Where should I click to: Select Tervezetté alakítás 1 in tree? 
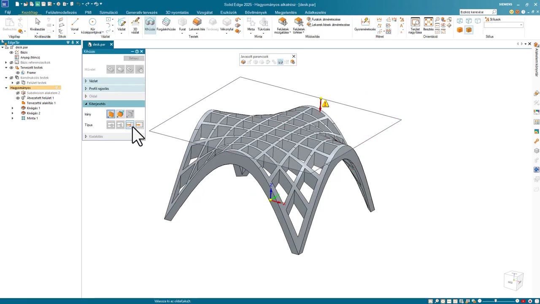click(41, 103)
